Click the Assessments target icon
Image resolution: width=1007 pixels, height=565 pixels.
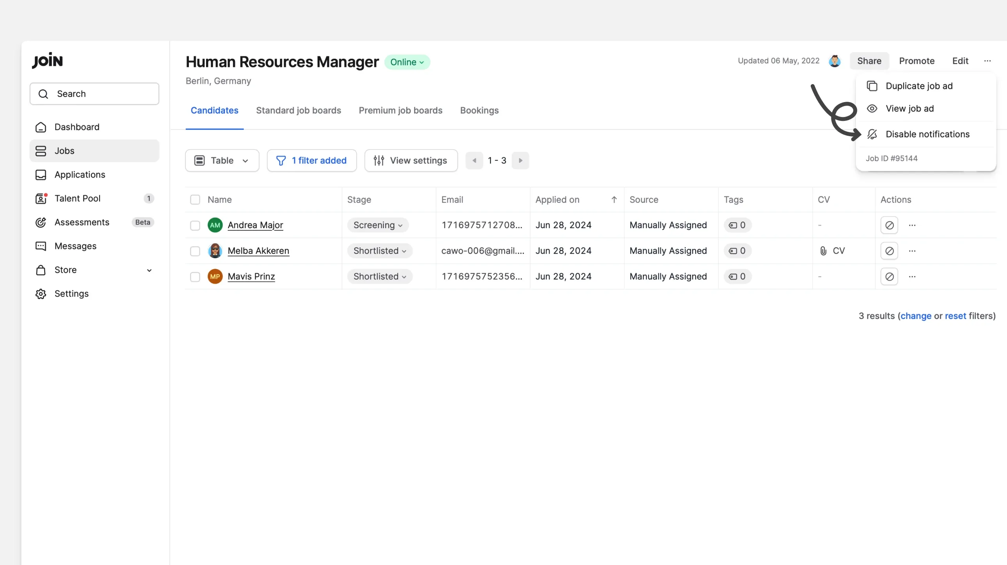pyautogui.click(x=41, y=222)
